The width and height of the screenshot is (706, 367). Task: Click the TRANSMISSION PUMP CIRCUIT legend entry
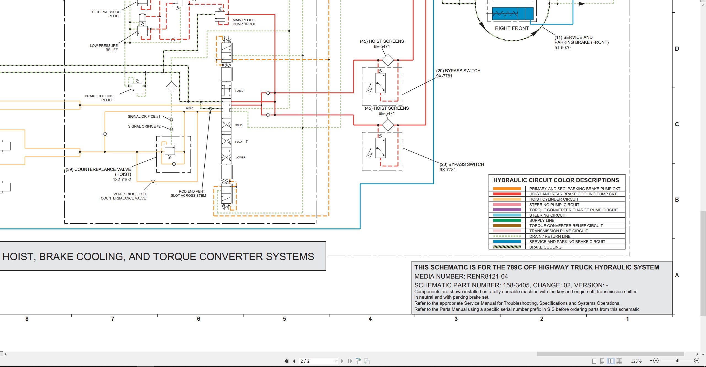(x=558, y=231)
